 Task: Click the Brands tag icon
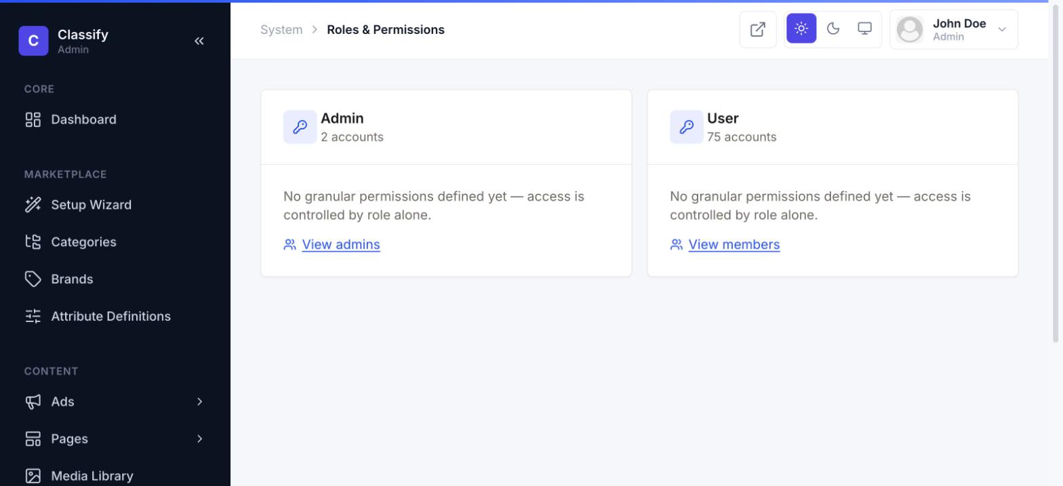pos(33,279)
